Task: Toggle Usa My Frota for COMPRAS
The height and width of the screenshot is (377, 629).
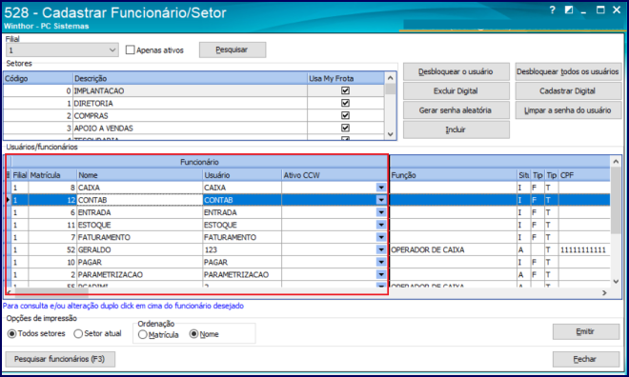Action: coord(345,115)
